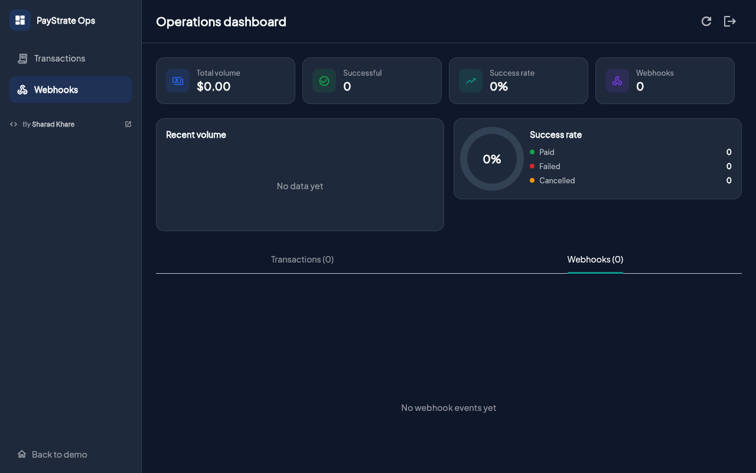Click the logout icon in the header
This screenshot has width=756, height=473.
pos(730,21)
